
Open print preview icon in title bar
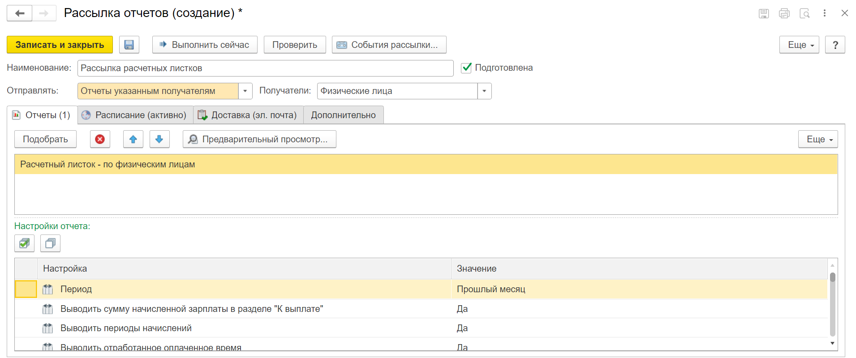(804, 13)
